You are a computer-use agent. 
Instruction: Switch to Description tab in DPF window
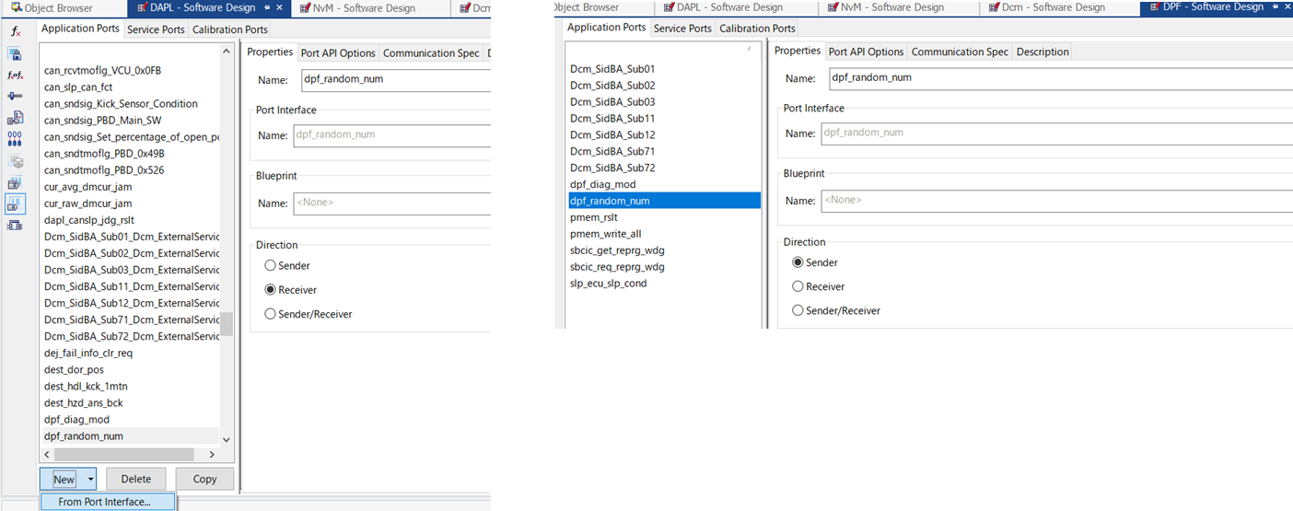coord(1043,52)
